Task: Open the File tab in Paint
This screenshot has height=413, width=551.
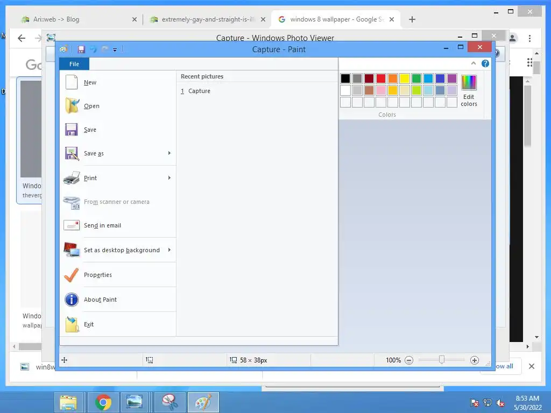Action: (74, 64)
